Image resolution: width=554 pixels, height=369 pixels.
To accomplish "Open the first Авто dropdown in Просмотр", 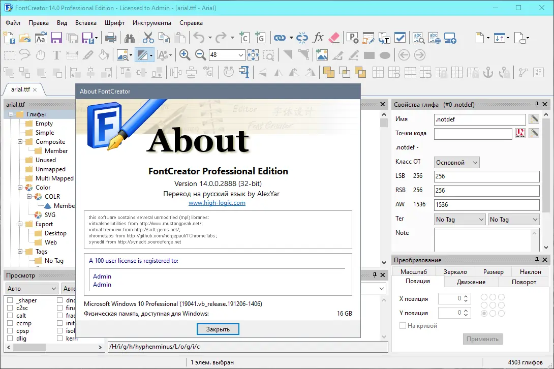I will tap(32, 288).
